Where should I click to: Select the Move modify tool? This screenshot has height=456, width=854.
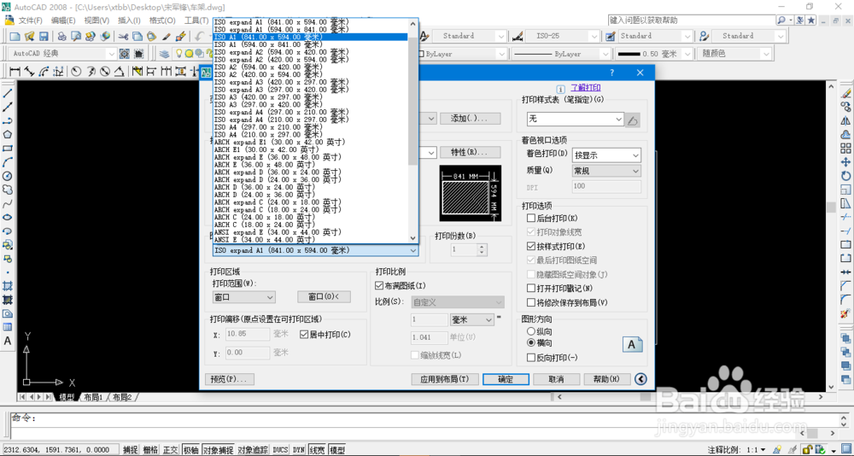point(845,161)
